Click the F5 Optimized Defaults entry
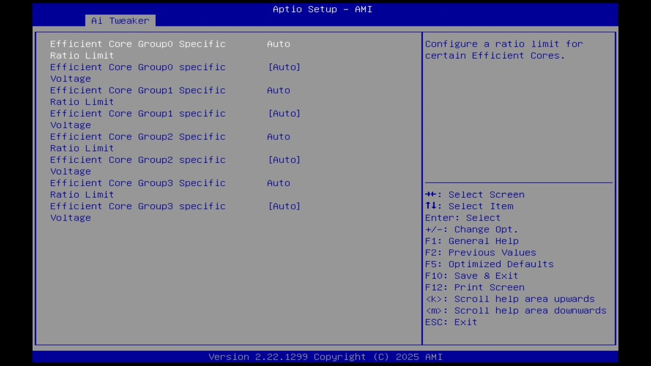The width and height of the screenshot is (651, 366). 489,264
